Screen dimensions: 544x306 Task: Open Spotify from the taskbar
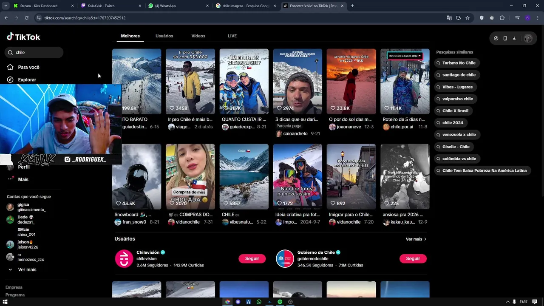[280, 302]
